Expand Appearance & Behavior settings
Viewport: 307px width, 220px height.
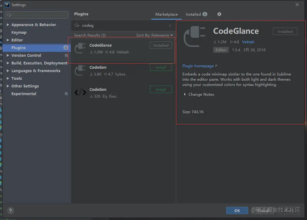[x=8, y=25]
